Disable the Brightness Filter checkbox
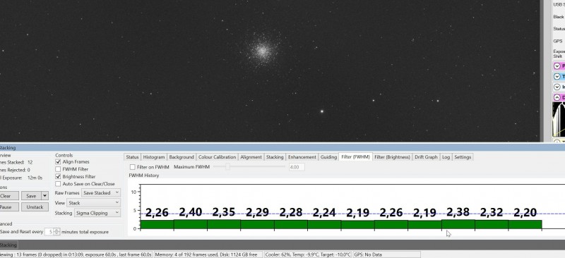 tap(58, 177)
